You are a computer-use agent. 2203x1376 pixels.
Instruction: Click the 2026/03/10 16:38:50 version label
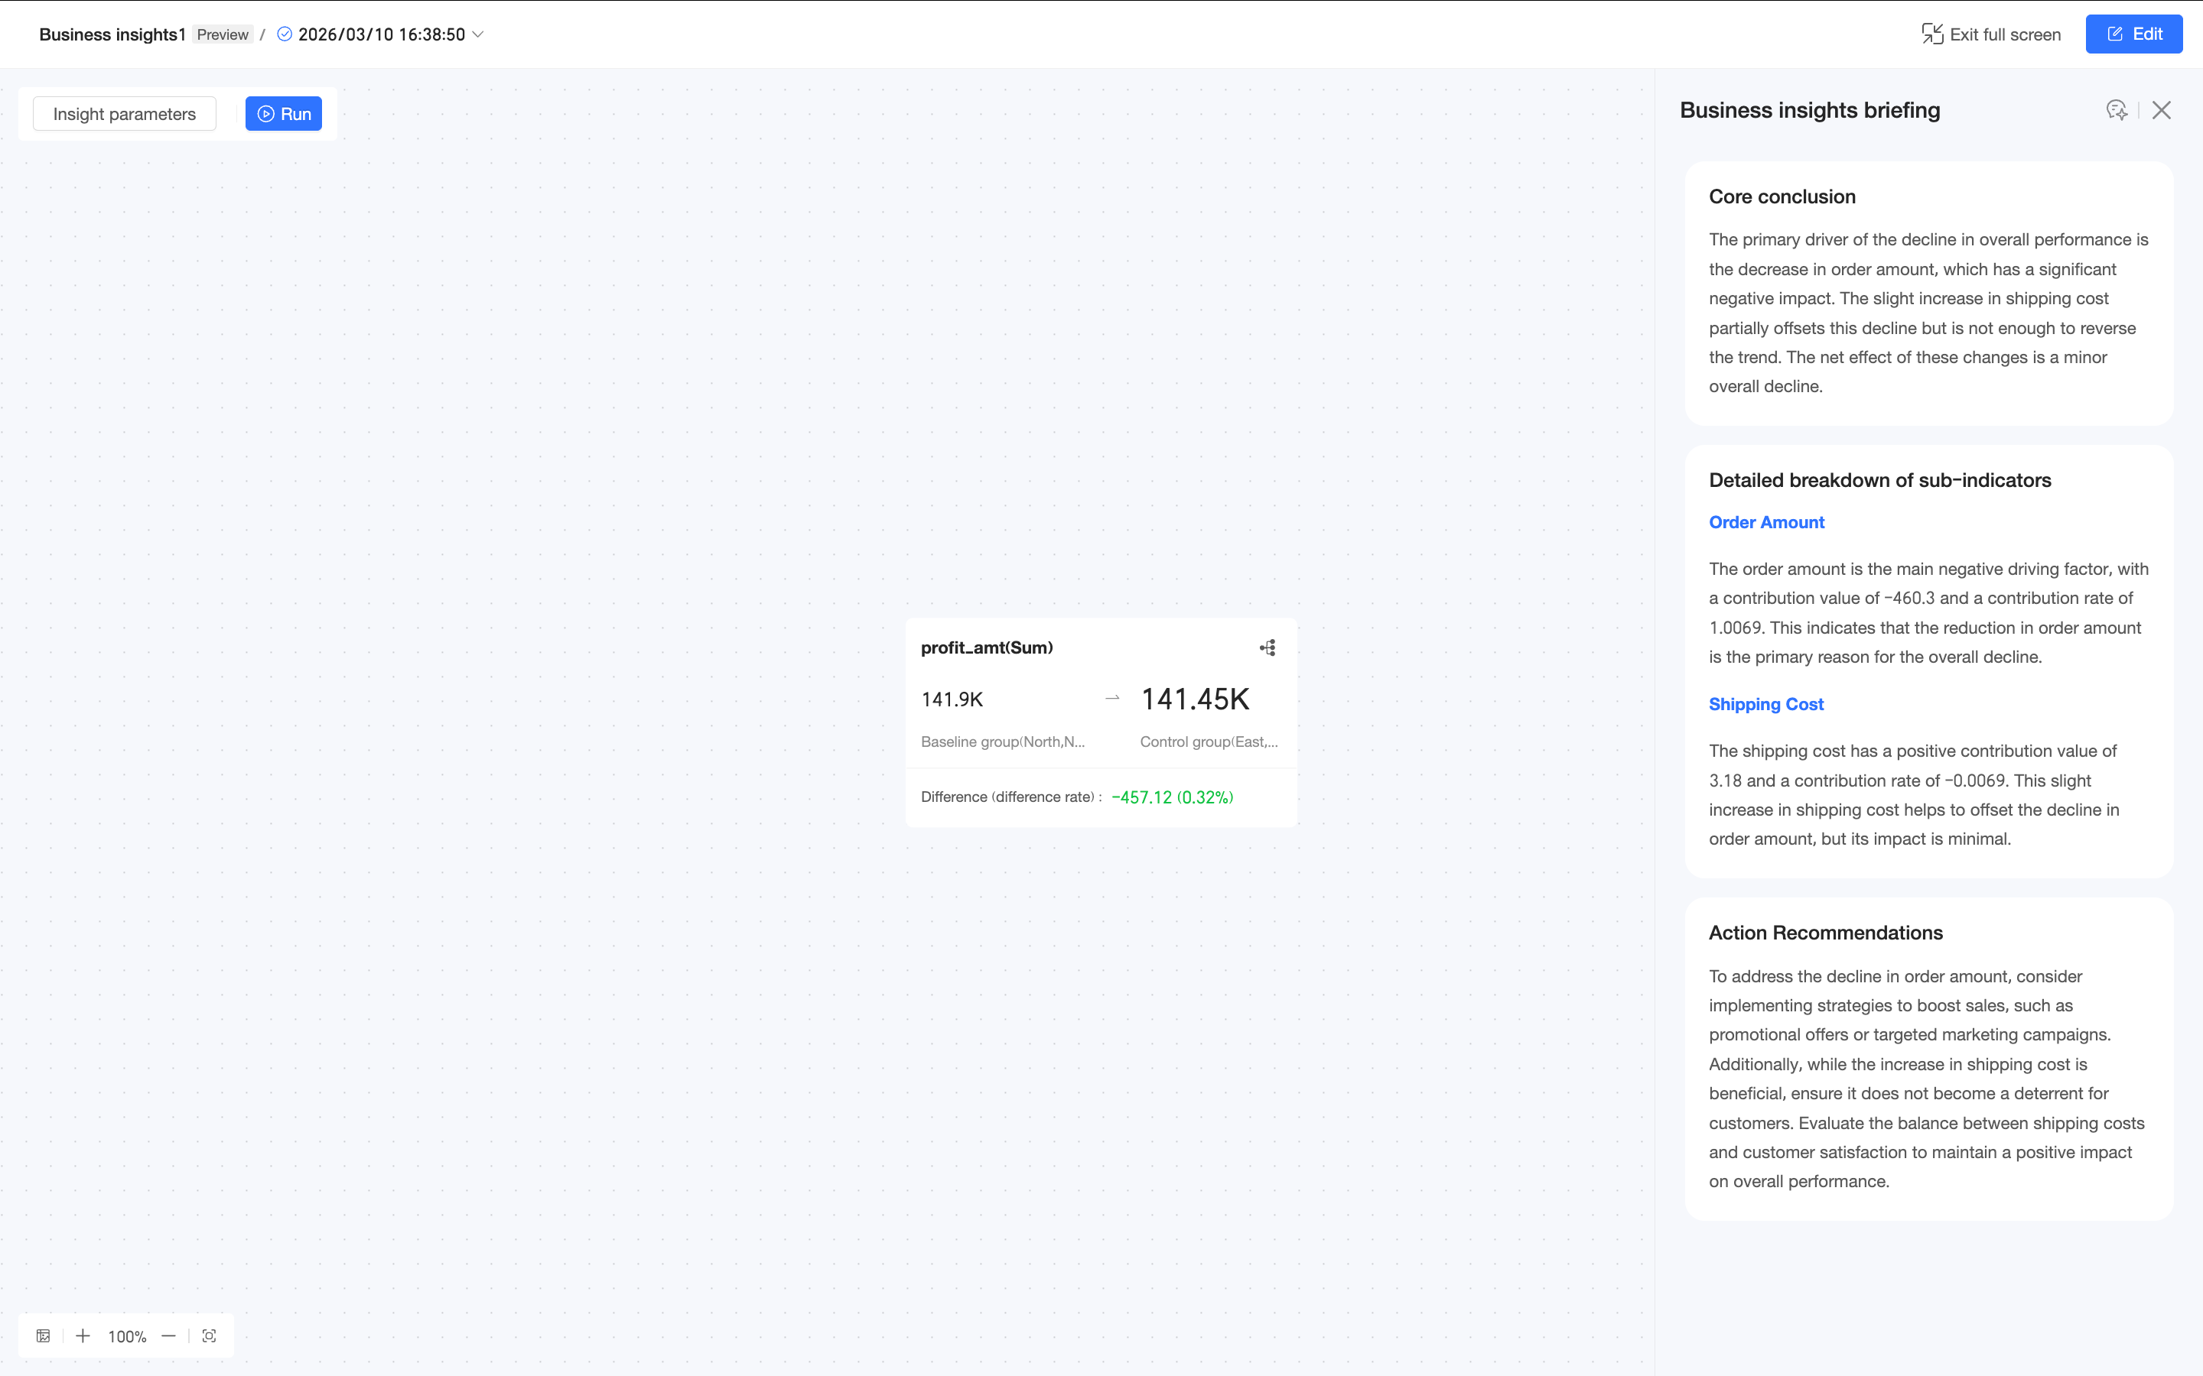[382, 34]
